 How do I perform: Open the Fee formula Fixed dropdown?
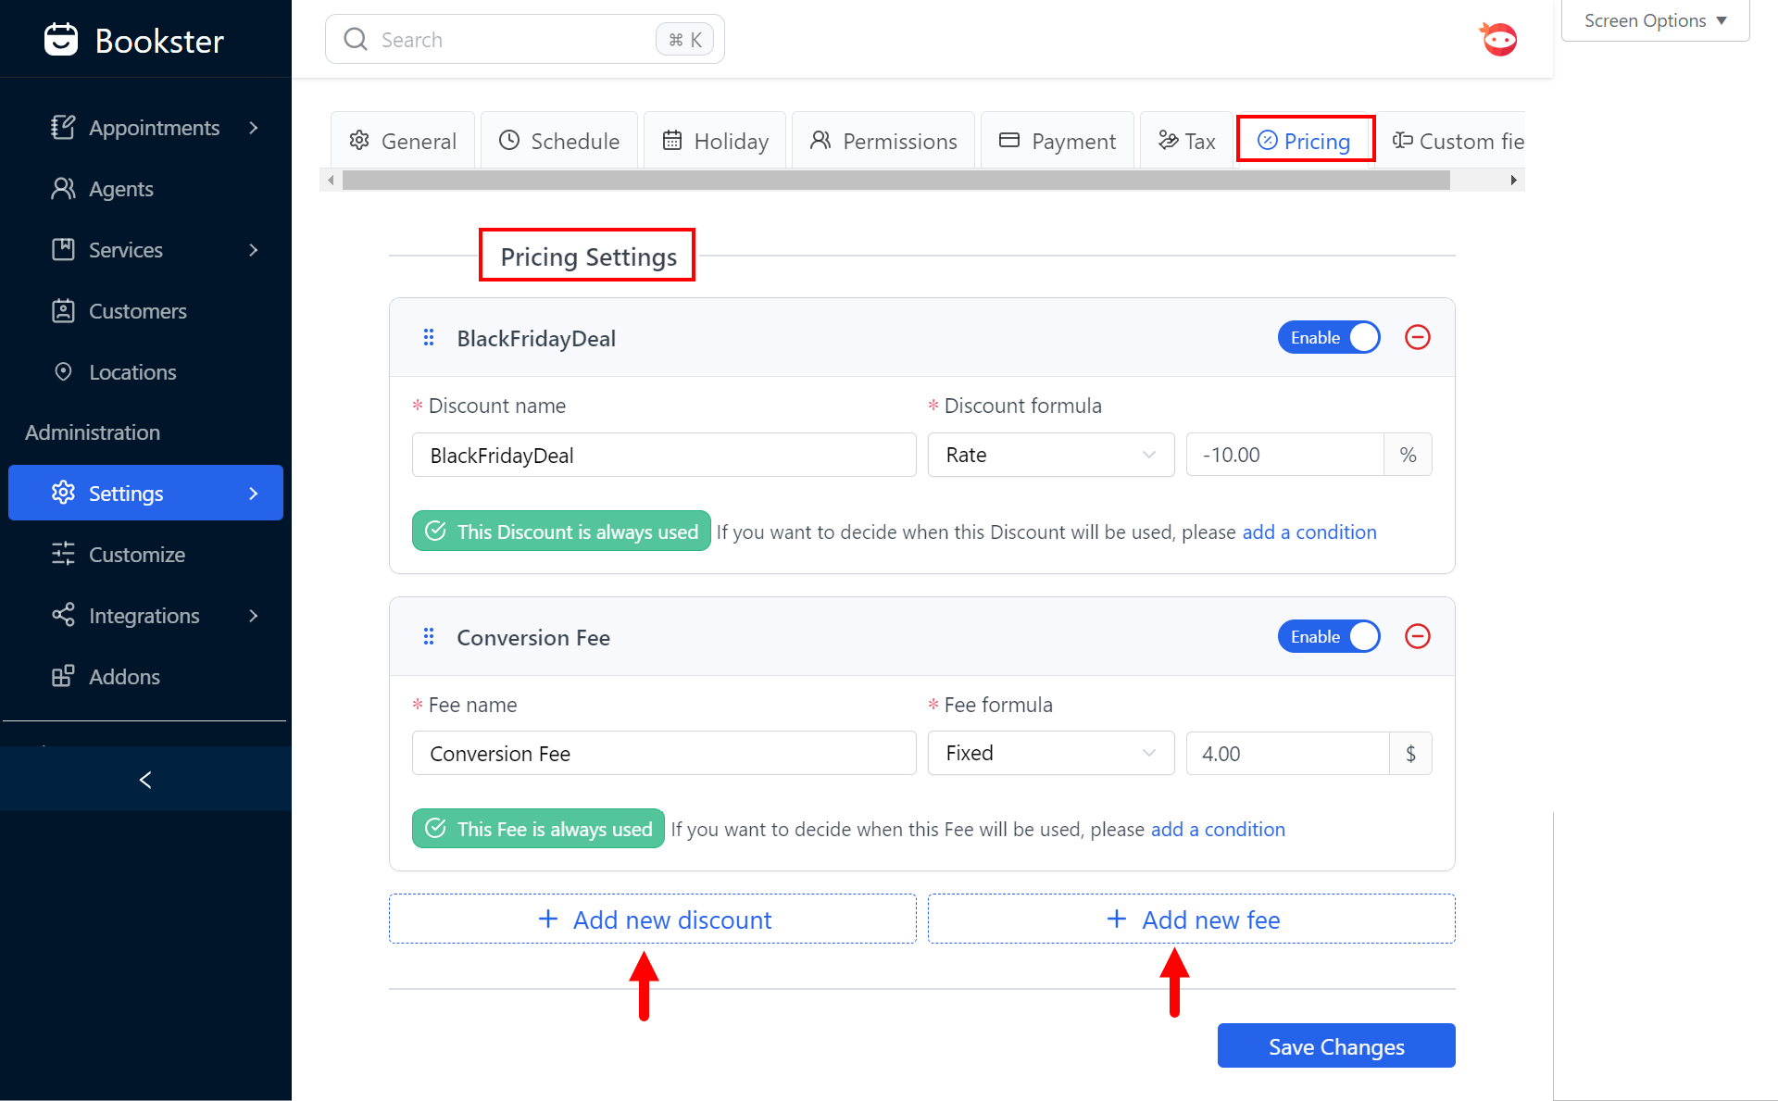point(1050,754)
